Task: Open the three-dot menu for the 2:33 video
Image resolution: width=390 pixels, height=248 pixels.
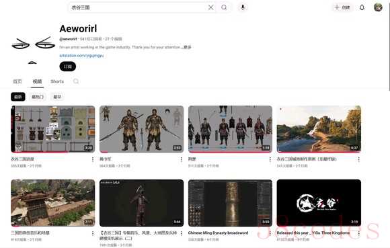Action: [x=182, y=159]
